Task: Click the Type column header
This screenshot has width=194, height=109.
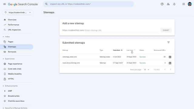Action: (101, 50)
